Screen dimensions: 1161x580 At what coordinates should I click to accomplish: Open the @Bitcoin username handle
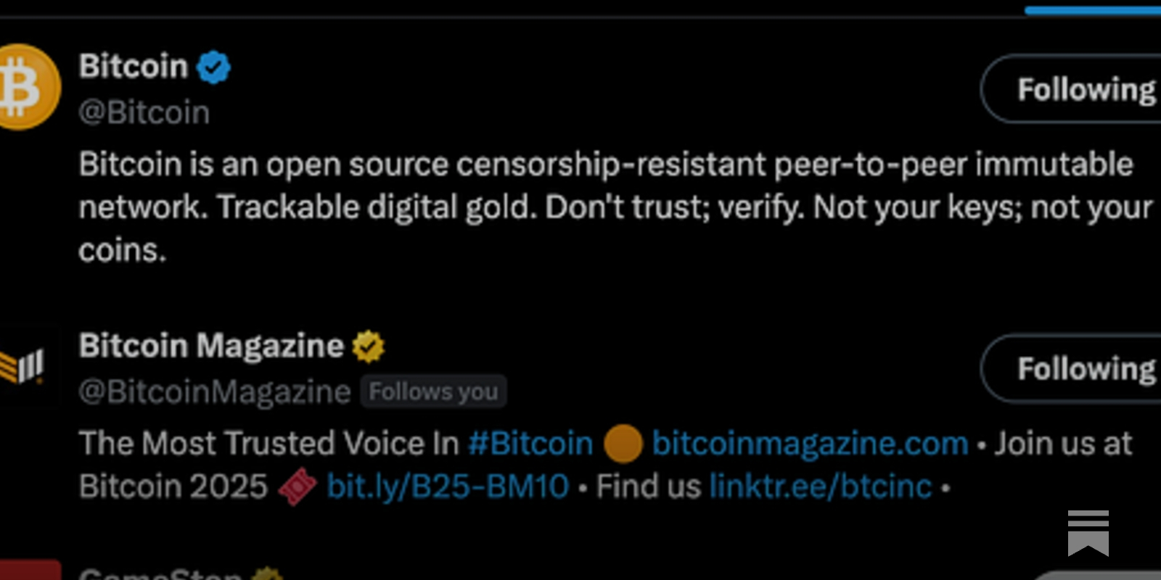(143, 112)
